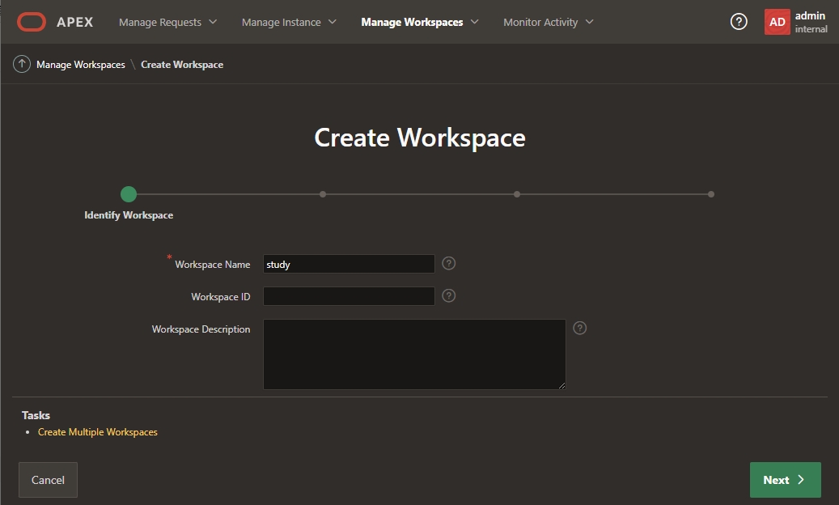Click inside the Workspace Description textarea
Image resolution: width=839 pixels, height=505 pixels.
(413, 354)
